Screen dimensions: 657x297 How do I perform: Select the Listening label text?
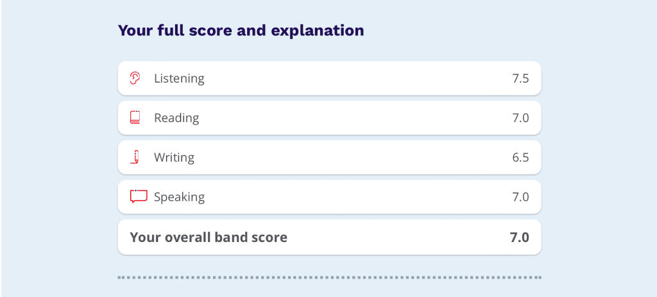point(179,78)
